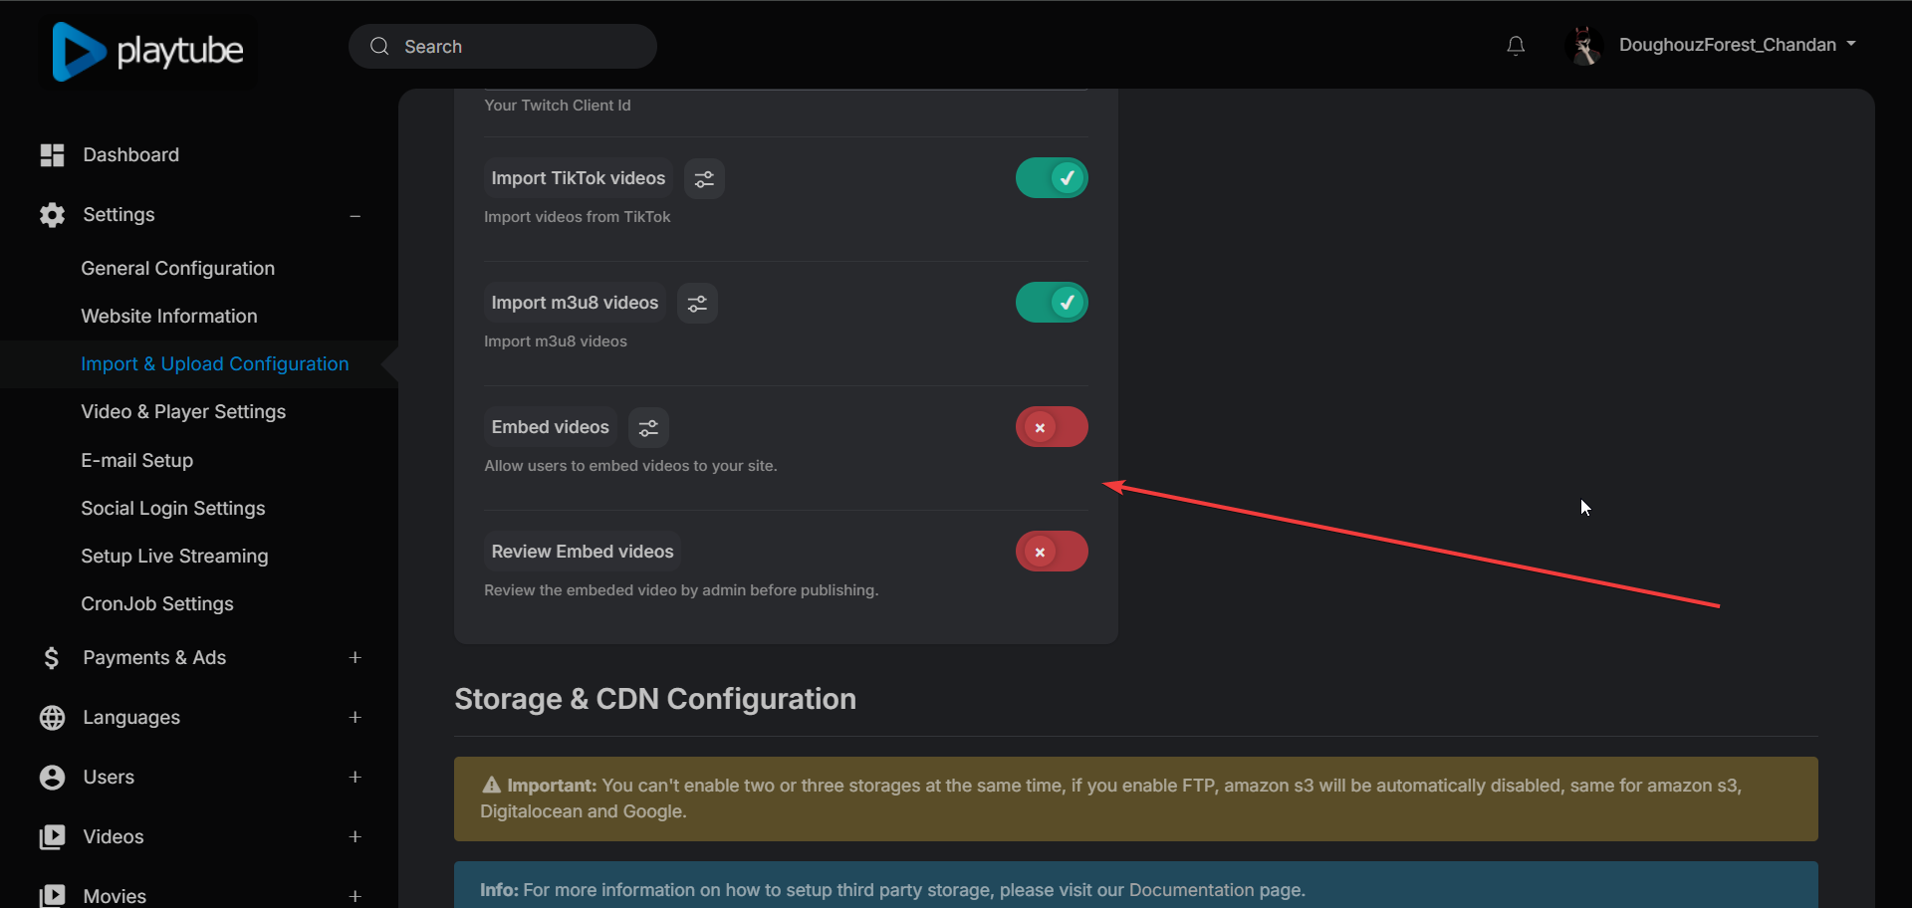
Task: Enable the Review Embed videos toggle
Action: click(x=1051, y=552)
